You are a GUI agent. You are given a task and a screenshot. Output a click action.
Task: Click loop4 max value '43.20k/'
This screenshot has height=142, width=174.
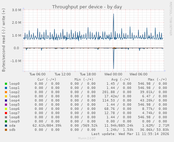coord(147,100)
